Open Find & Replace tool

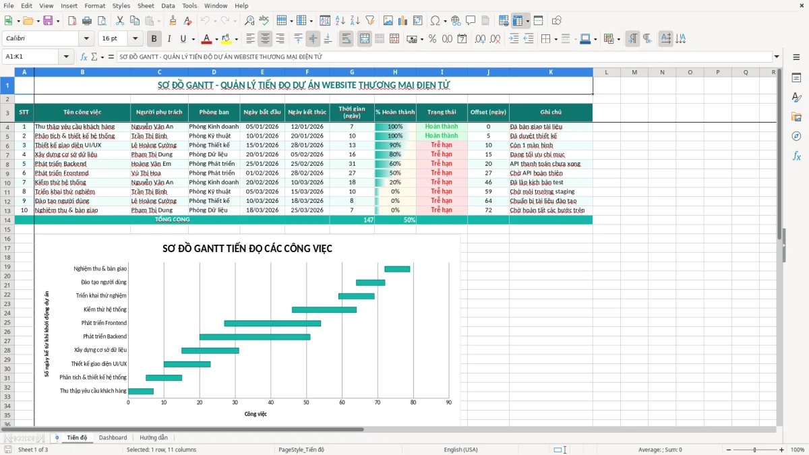click(249, 21)
